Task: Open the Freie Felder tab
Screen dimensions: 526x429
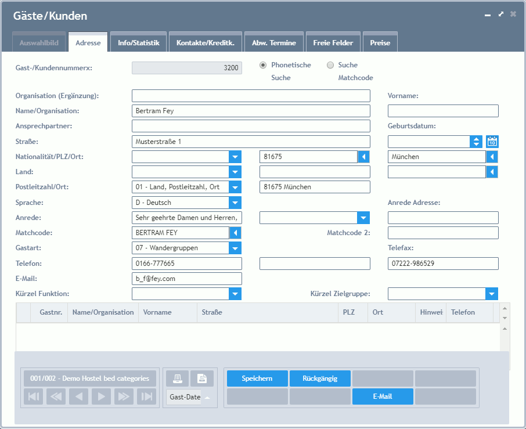Action: click(x=333, y=42)
